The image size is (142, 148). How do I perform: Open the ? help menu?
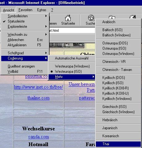52,10
